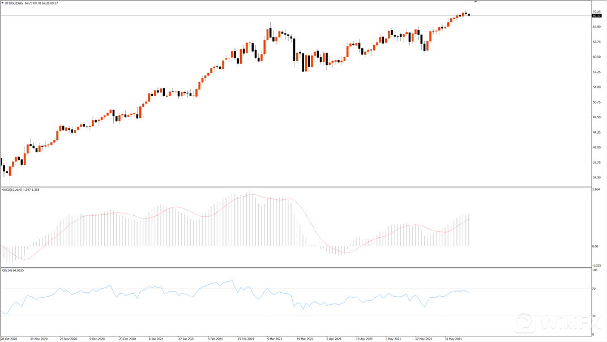Click the 22 Jan 2021 date marker
The height and width of the screenshot is (342, 607).
pos(186,339)
